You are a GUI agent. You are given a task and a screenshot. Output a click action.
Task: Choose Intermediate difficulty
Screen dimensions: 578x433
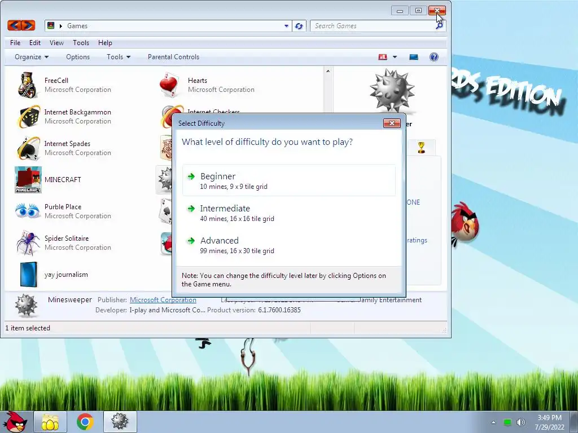tap(289, 213)
